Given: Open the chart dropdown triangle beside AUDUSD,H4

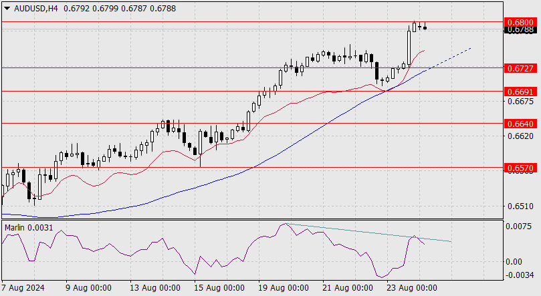Looking at the screenshot, I should pyautogui.click(x=7, y=9).
